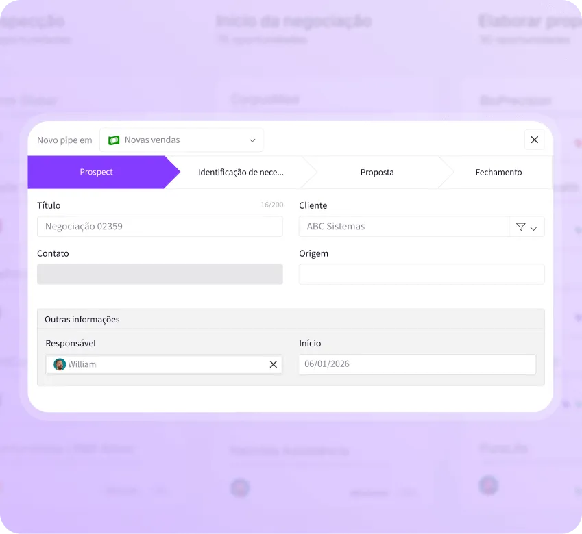Switch to the Proposta stage
Screen dimensions: 582x534
pos(377,172)
